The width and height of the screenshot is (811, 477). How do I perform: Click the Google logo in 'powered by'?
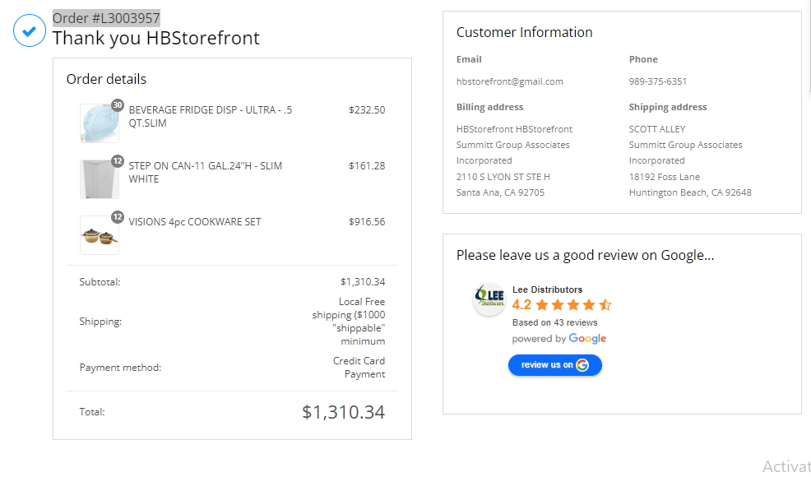587,338
